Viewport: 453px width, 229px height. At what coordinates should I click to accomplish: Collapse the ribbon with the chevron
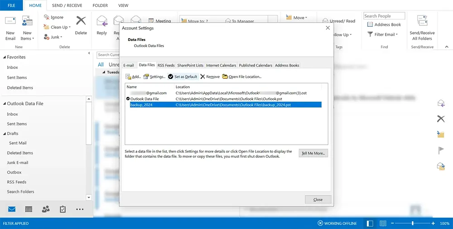tap(447, 47)
